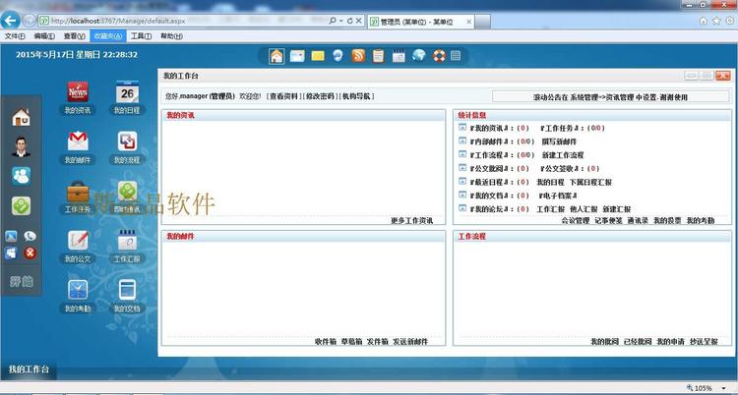Click the 机构导航 link

click(356, 96)
